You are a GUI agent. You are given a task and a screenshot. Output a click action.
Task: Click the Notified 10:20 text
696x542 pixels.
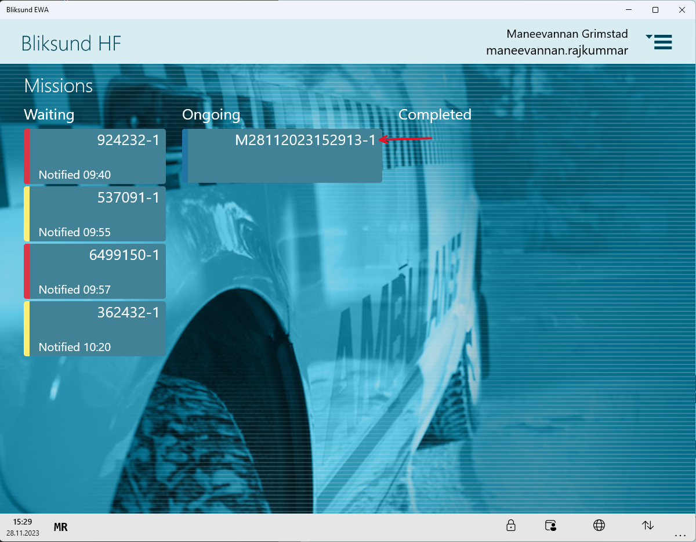[75, 347]
